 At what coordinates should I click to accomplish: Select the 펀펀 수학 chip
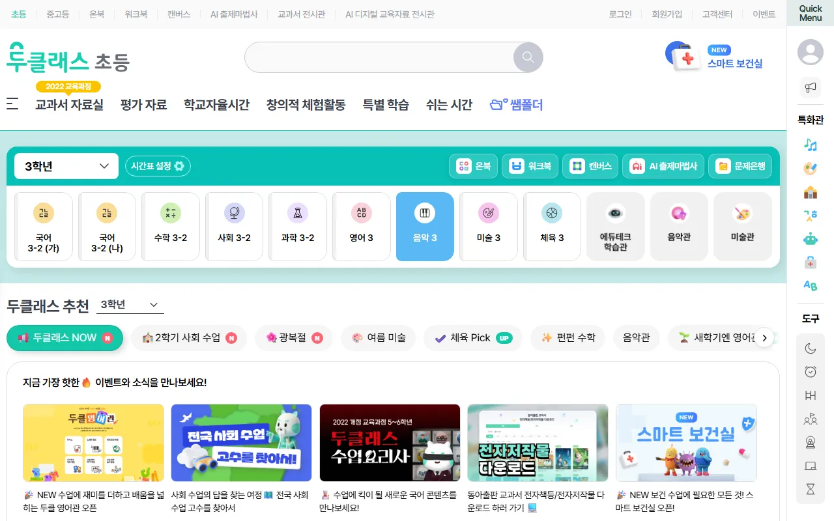pyautogui.click(x=568, y=337)
